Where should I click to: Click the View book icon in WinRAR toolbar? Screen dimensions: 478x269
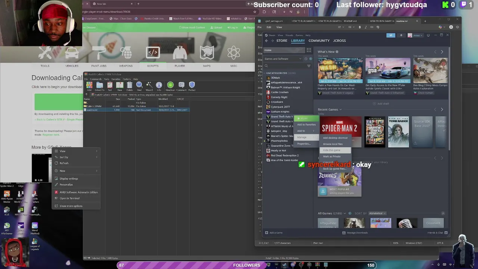pos(119,86)
